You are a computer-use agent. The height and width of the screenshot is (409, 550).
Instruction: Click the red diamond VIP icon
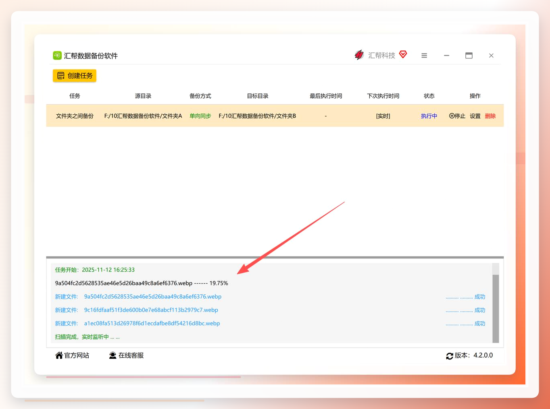pyautogui.click(x=403, y=54)
